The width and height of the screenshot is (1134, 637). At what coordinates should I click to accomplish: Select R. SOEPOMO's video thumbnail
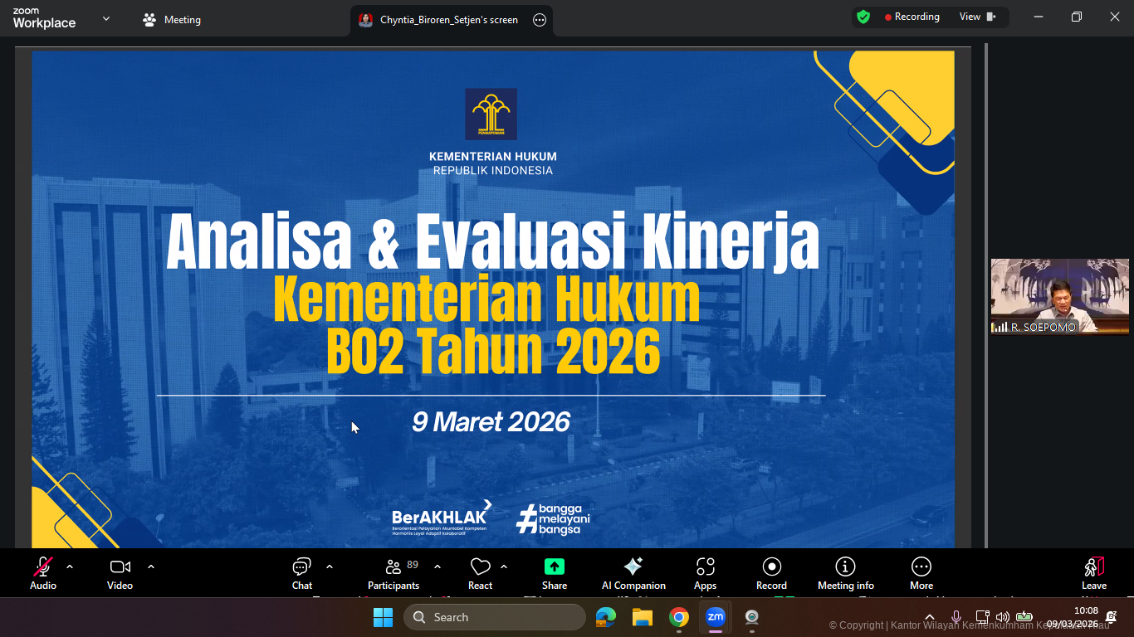click(1059, 295)
